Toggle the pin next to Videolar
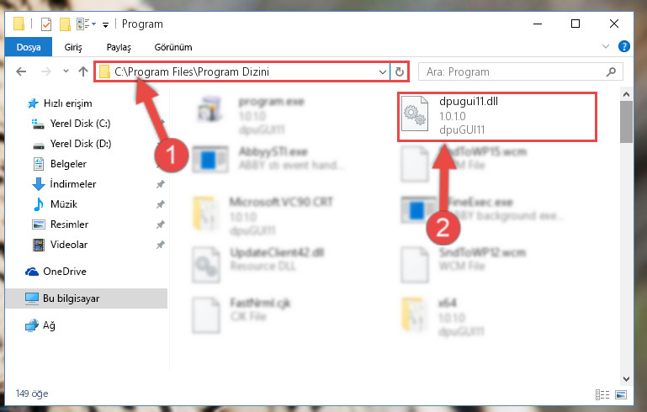 pyautogui.click(x=160, y=245)
